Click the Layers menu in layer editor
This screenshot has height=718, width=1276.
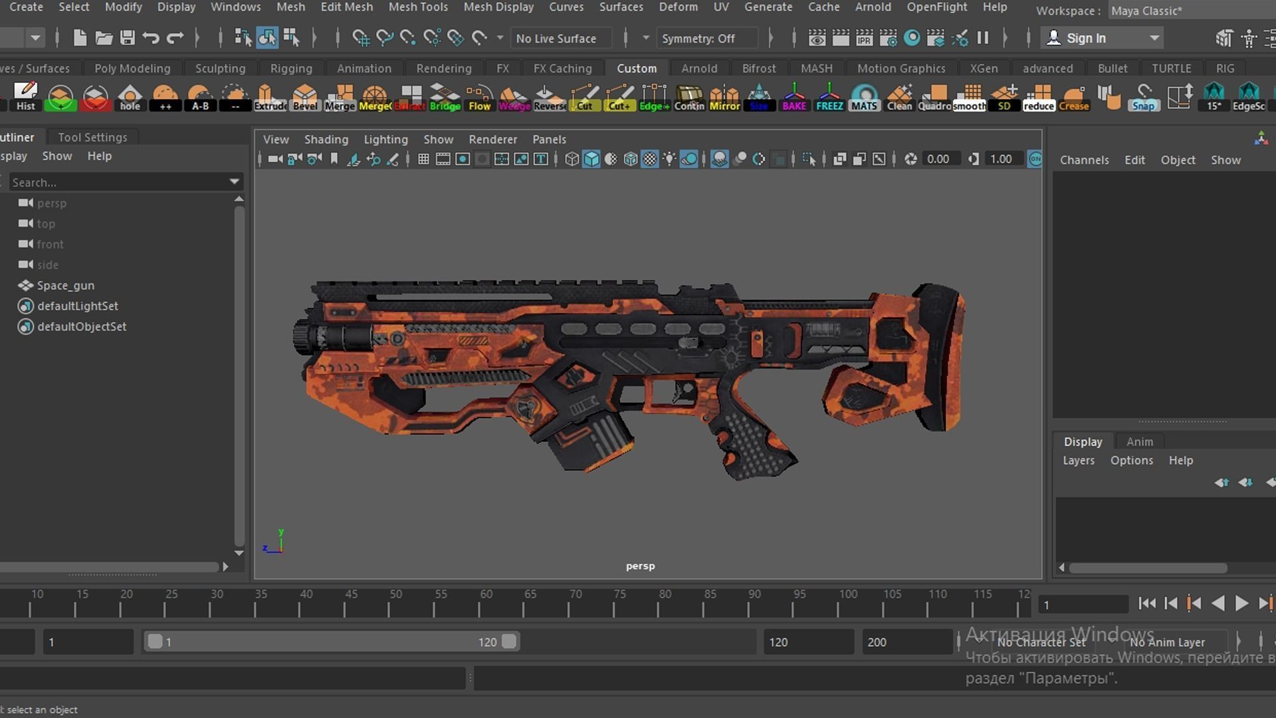(x=1078, y=461)
